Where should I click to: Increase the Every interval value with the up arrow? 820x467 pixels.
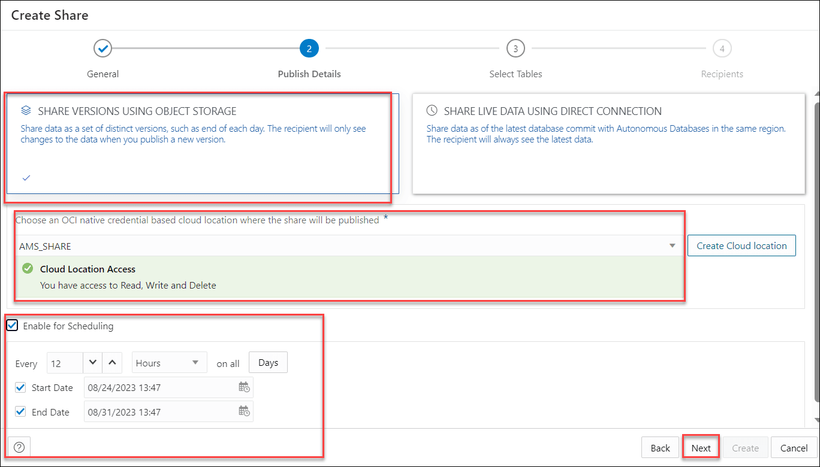pyautogui.click(x=112, y=362)
